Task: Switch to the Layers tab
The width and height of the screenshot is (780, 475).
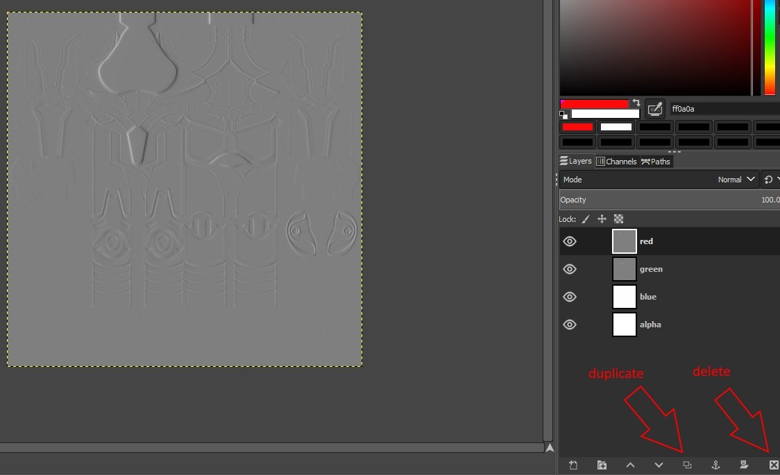Action: (x=575, y=161)
